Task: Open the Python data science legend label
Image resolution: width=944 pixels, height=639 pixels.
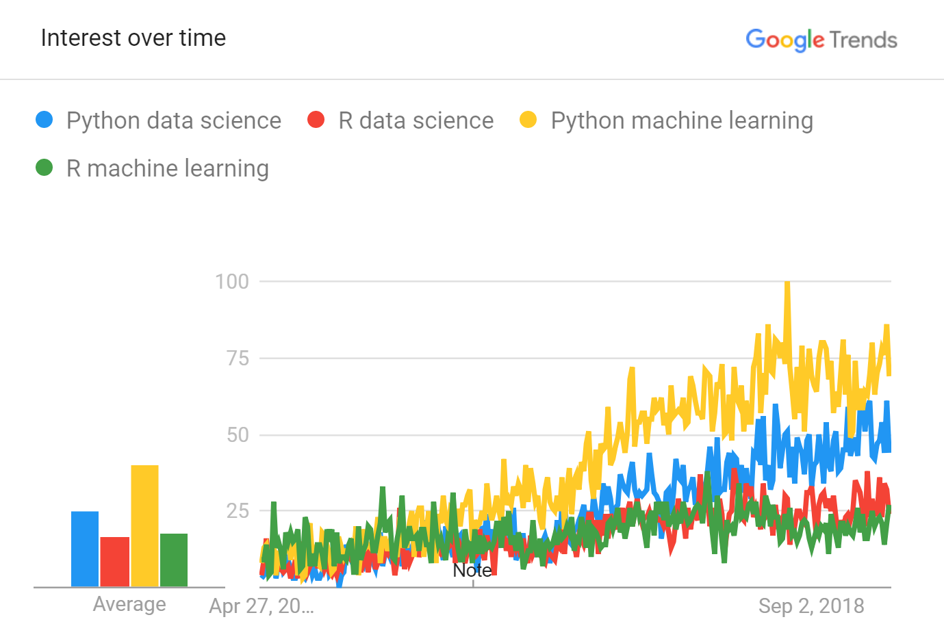Action: coord(174,120)
